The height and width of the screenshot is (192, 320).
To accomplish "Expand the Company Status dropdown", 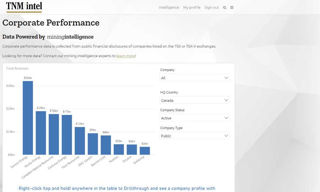I will [x=194, y=118].
